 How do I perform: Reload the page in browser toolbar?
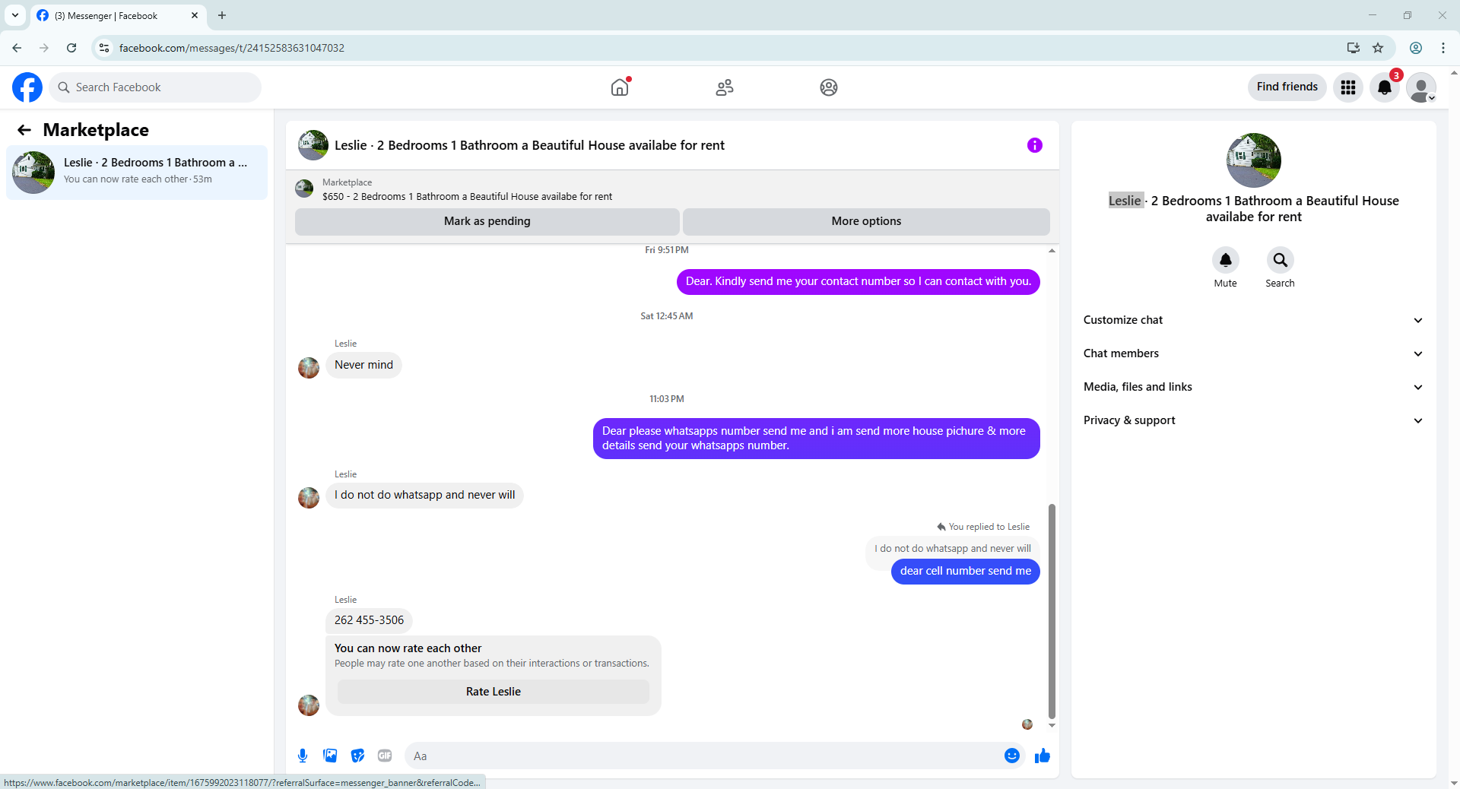point(71,48)
